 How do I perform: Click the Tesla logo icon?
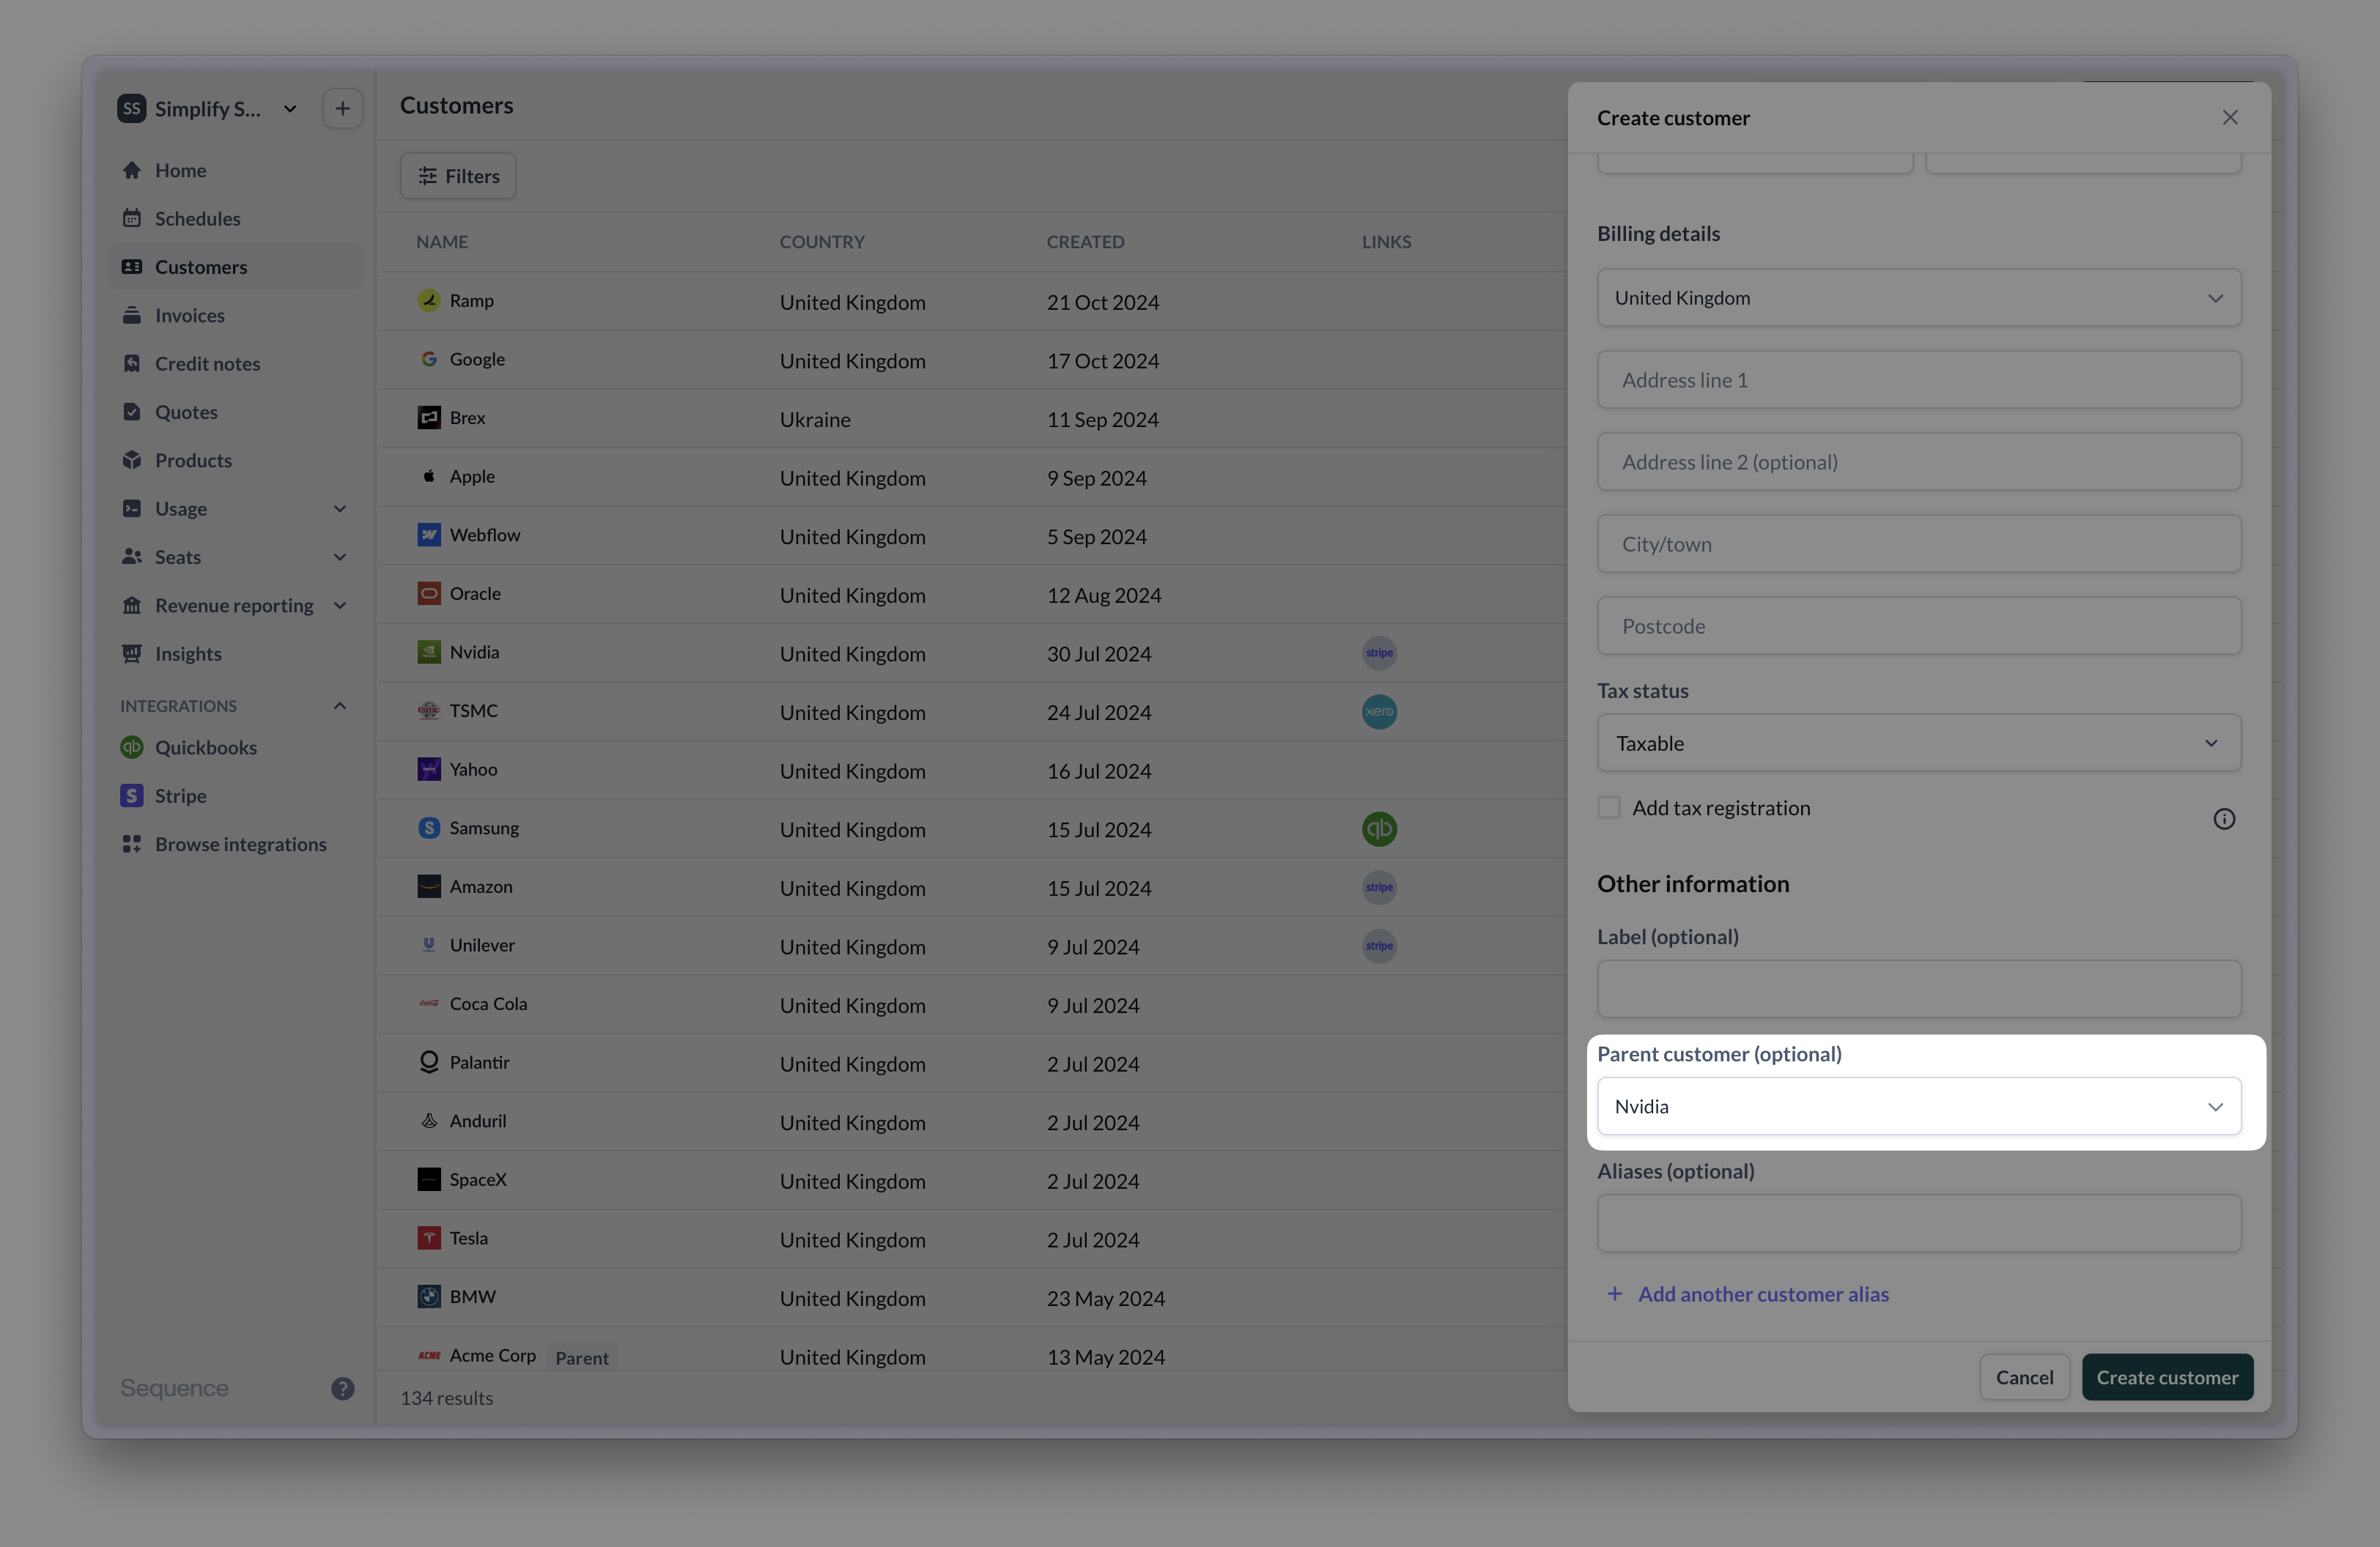(x=429, y=1237)
